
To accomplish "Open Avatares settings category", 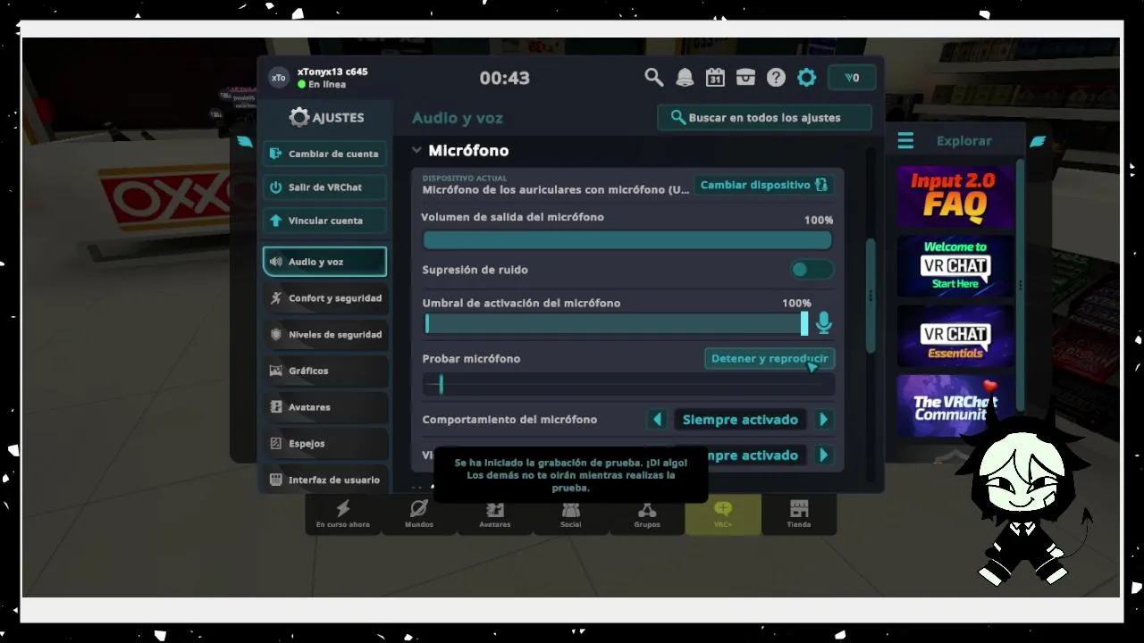I will 324,407.
